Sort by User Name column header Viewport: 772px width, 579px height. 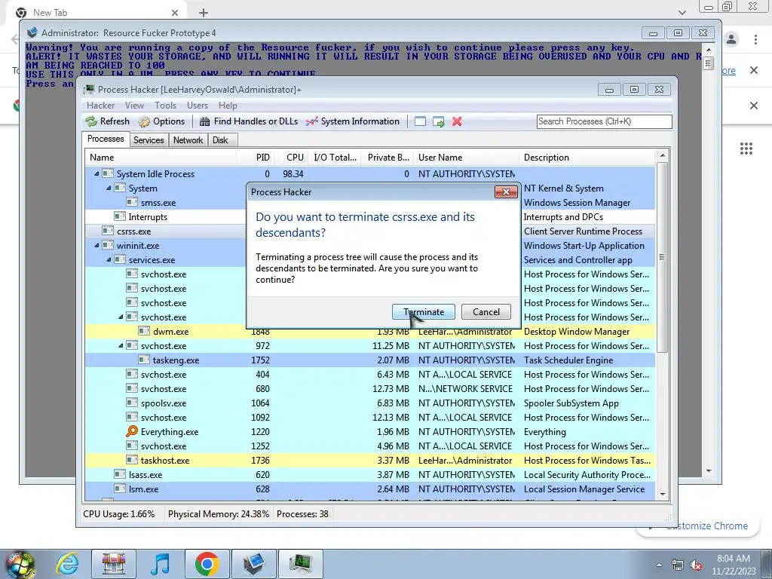click(466, 158)
